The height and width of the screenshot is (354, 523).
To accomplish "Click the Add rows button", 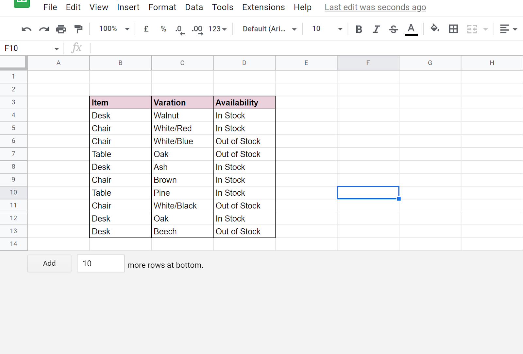I will click(x=49, y=263).
